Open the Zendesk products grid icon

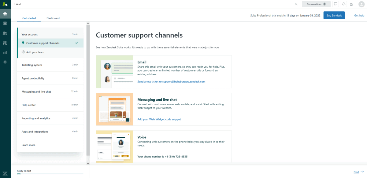(x=351, y=4)
